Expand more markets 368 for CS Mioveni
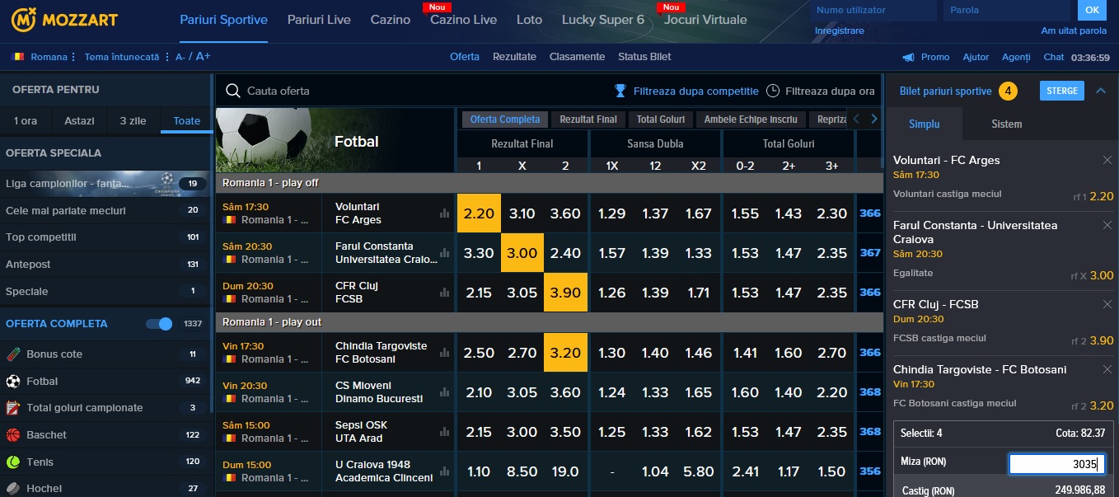 point(870,392)
